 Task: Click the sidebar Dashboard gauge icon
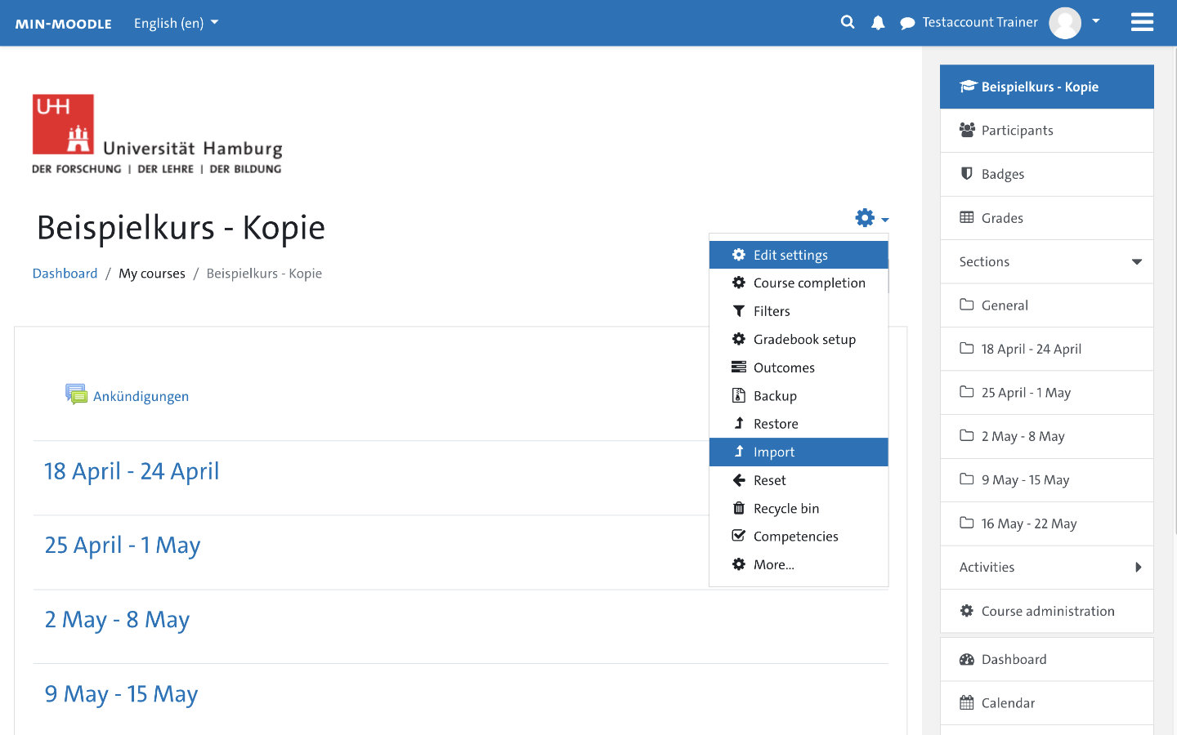[x=967, y=659]
